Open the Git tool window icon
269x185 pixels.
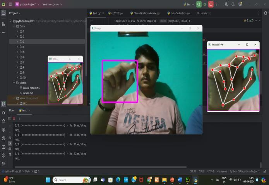tap(3, 164)
